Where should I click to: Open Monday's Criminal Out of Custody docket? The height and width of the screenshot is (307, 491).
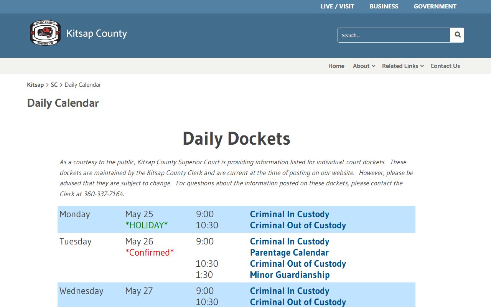pyautogui.click(x=298, y=225)
